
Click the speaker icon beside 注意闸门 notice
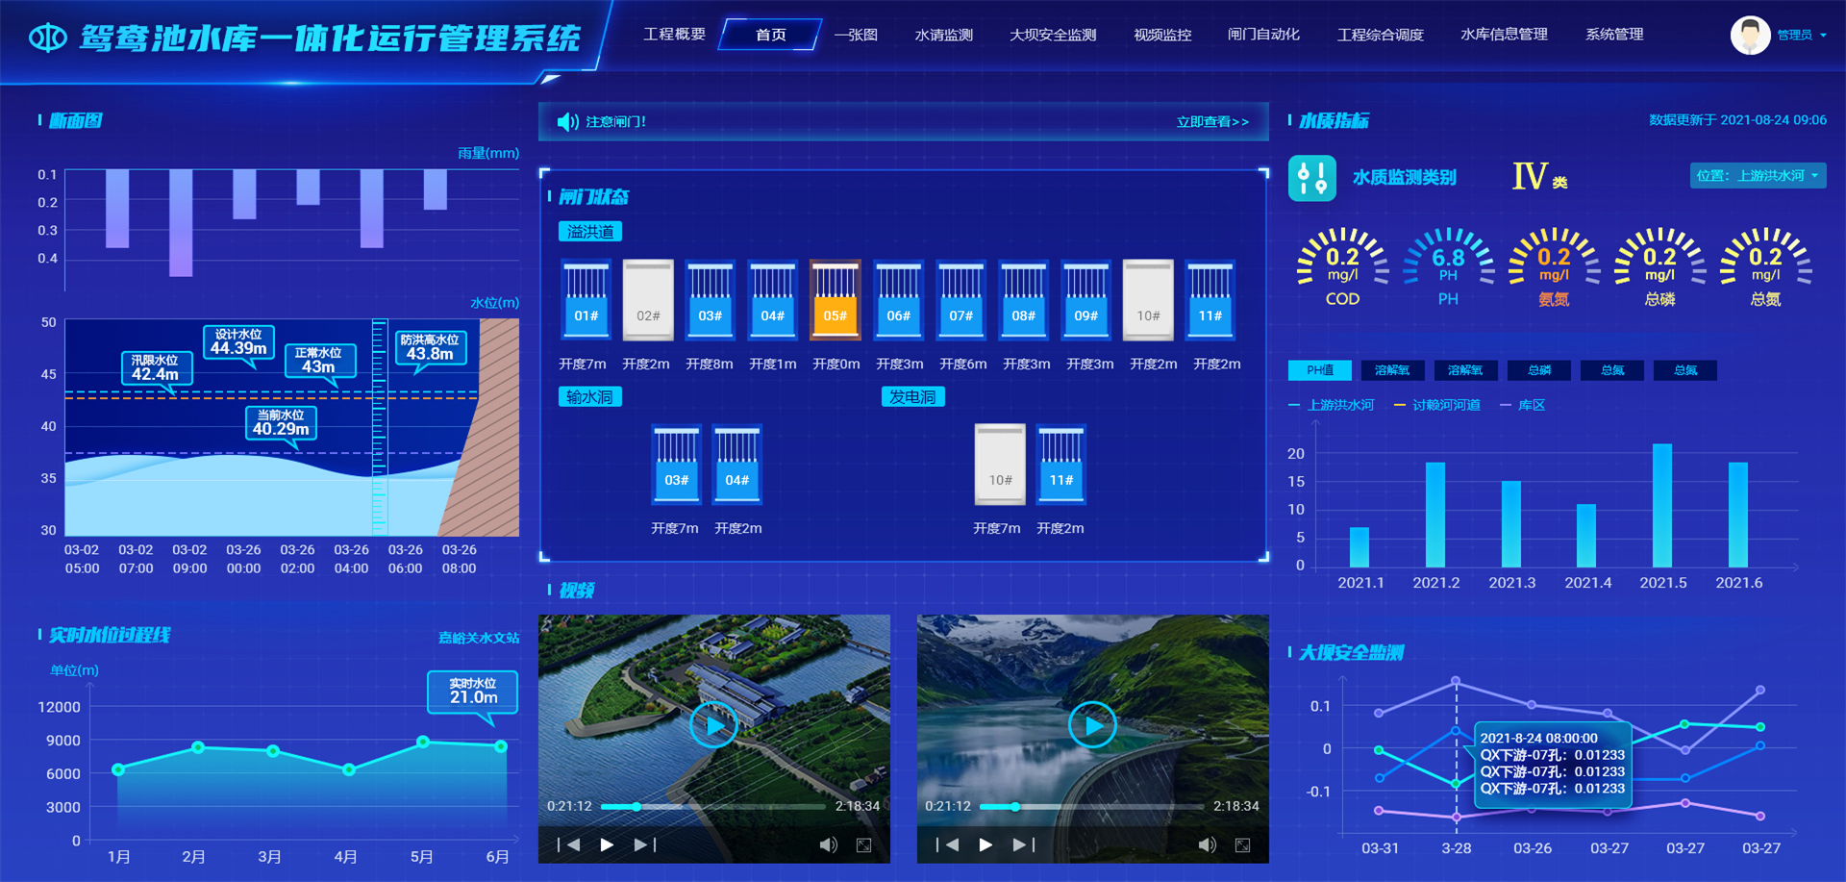click(x=567, y=122)
